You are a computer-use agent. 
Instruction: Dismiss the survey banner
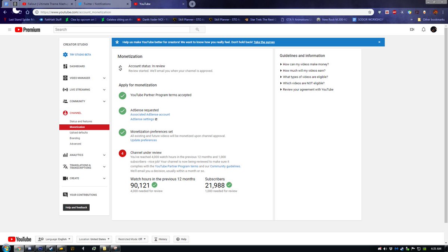pos(379,42)
